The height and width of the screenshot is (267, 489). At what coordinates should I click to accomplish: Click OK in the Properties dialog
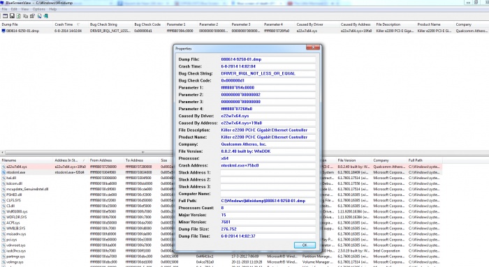pyautogui.click(x=305, y=245)
